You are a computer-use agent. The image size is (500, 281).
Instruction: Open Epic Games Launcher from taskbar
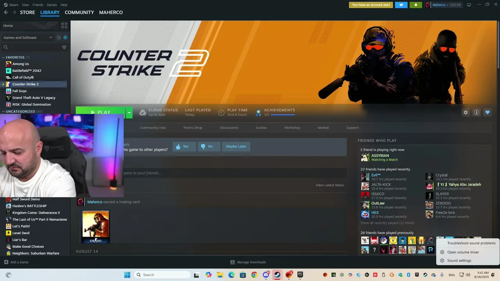click(x=300, y=275)
